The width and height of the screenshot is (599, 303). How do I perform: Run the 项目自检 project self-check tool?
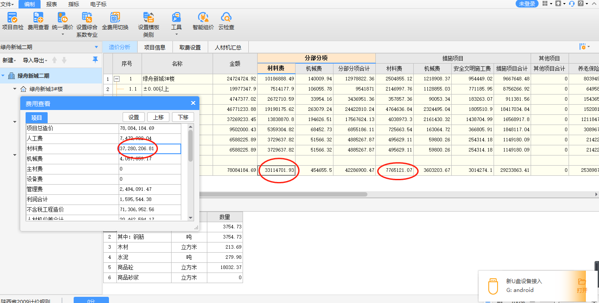tap(12, 21)
